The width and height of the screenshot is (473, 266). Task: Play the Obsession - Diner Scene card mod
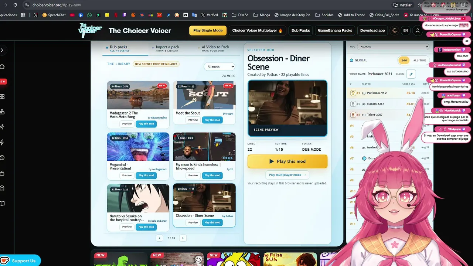(x=212, y=222)
